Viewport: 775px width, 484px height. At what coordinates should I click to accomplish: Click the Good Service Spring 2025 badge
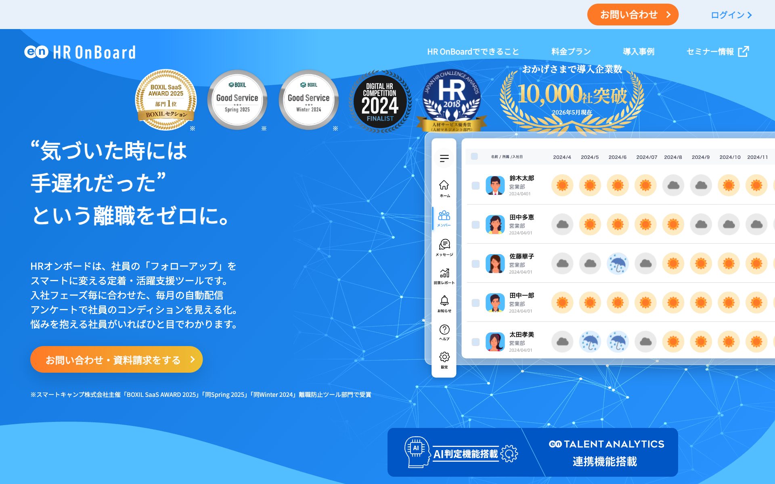(x=237, y=100)
